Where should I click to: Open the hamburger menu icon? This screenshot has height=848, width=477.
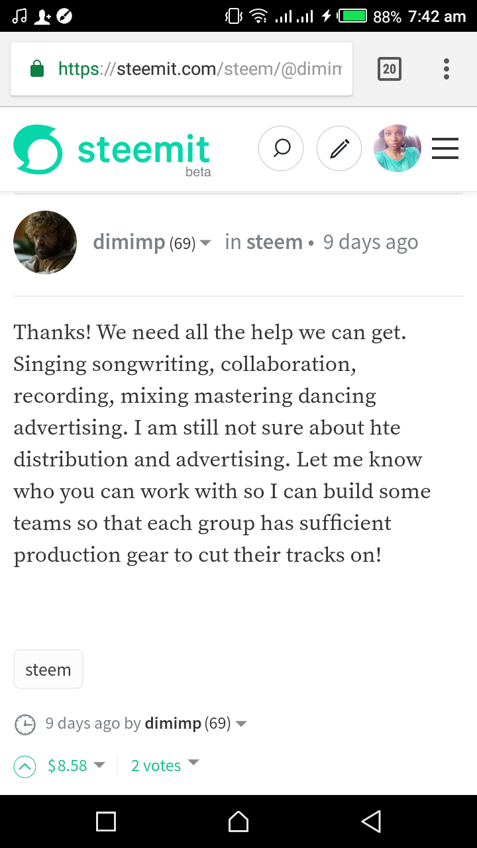(x=445, y=148)
